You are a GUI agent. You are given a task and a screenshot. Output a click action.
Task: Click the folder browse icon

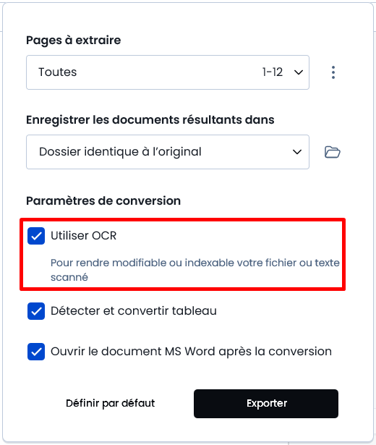pos(333,152)
